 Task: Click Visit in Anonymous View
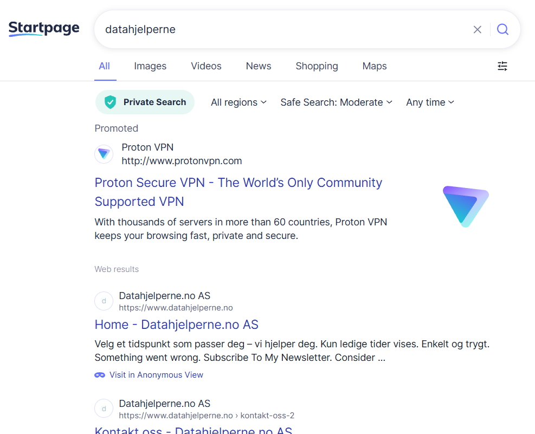156,375
